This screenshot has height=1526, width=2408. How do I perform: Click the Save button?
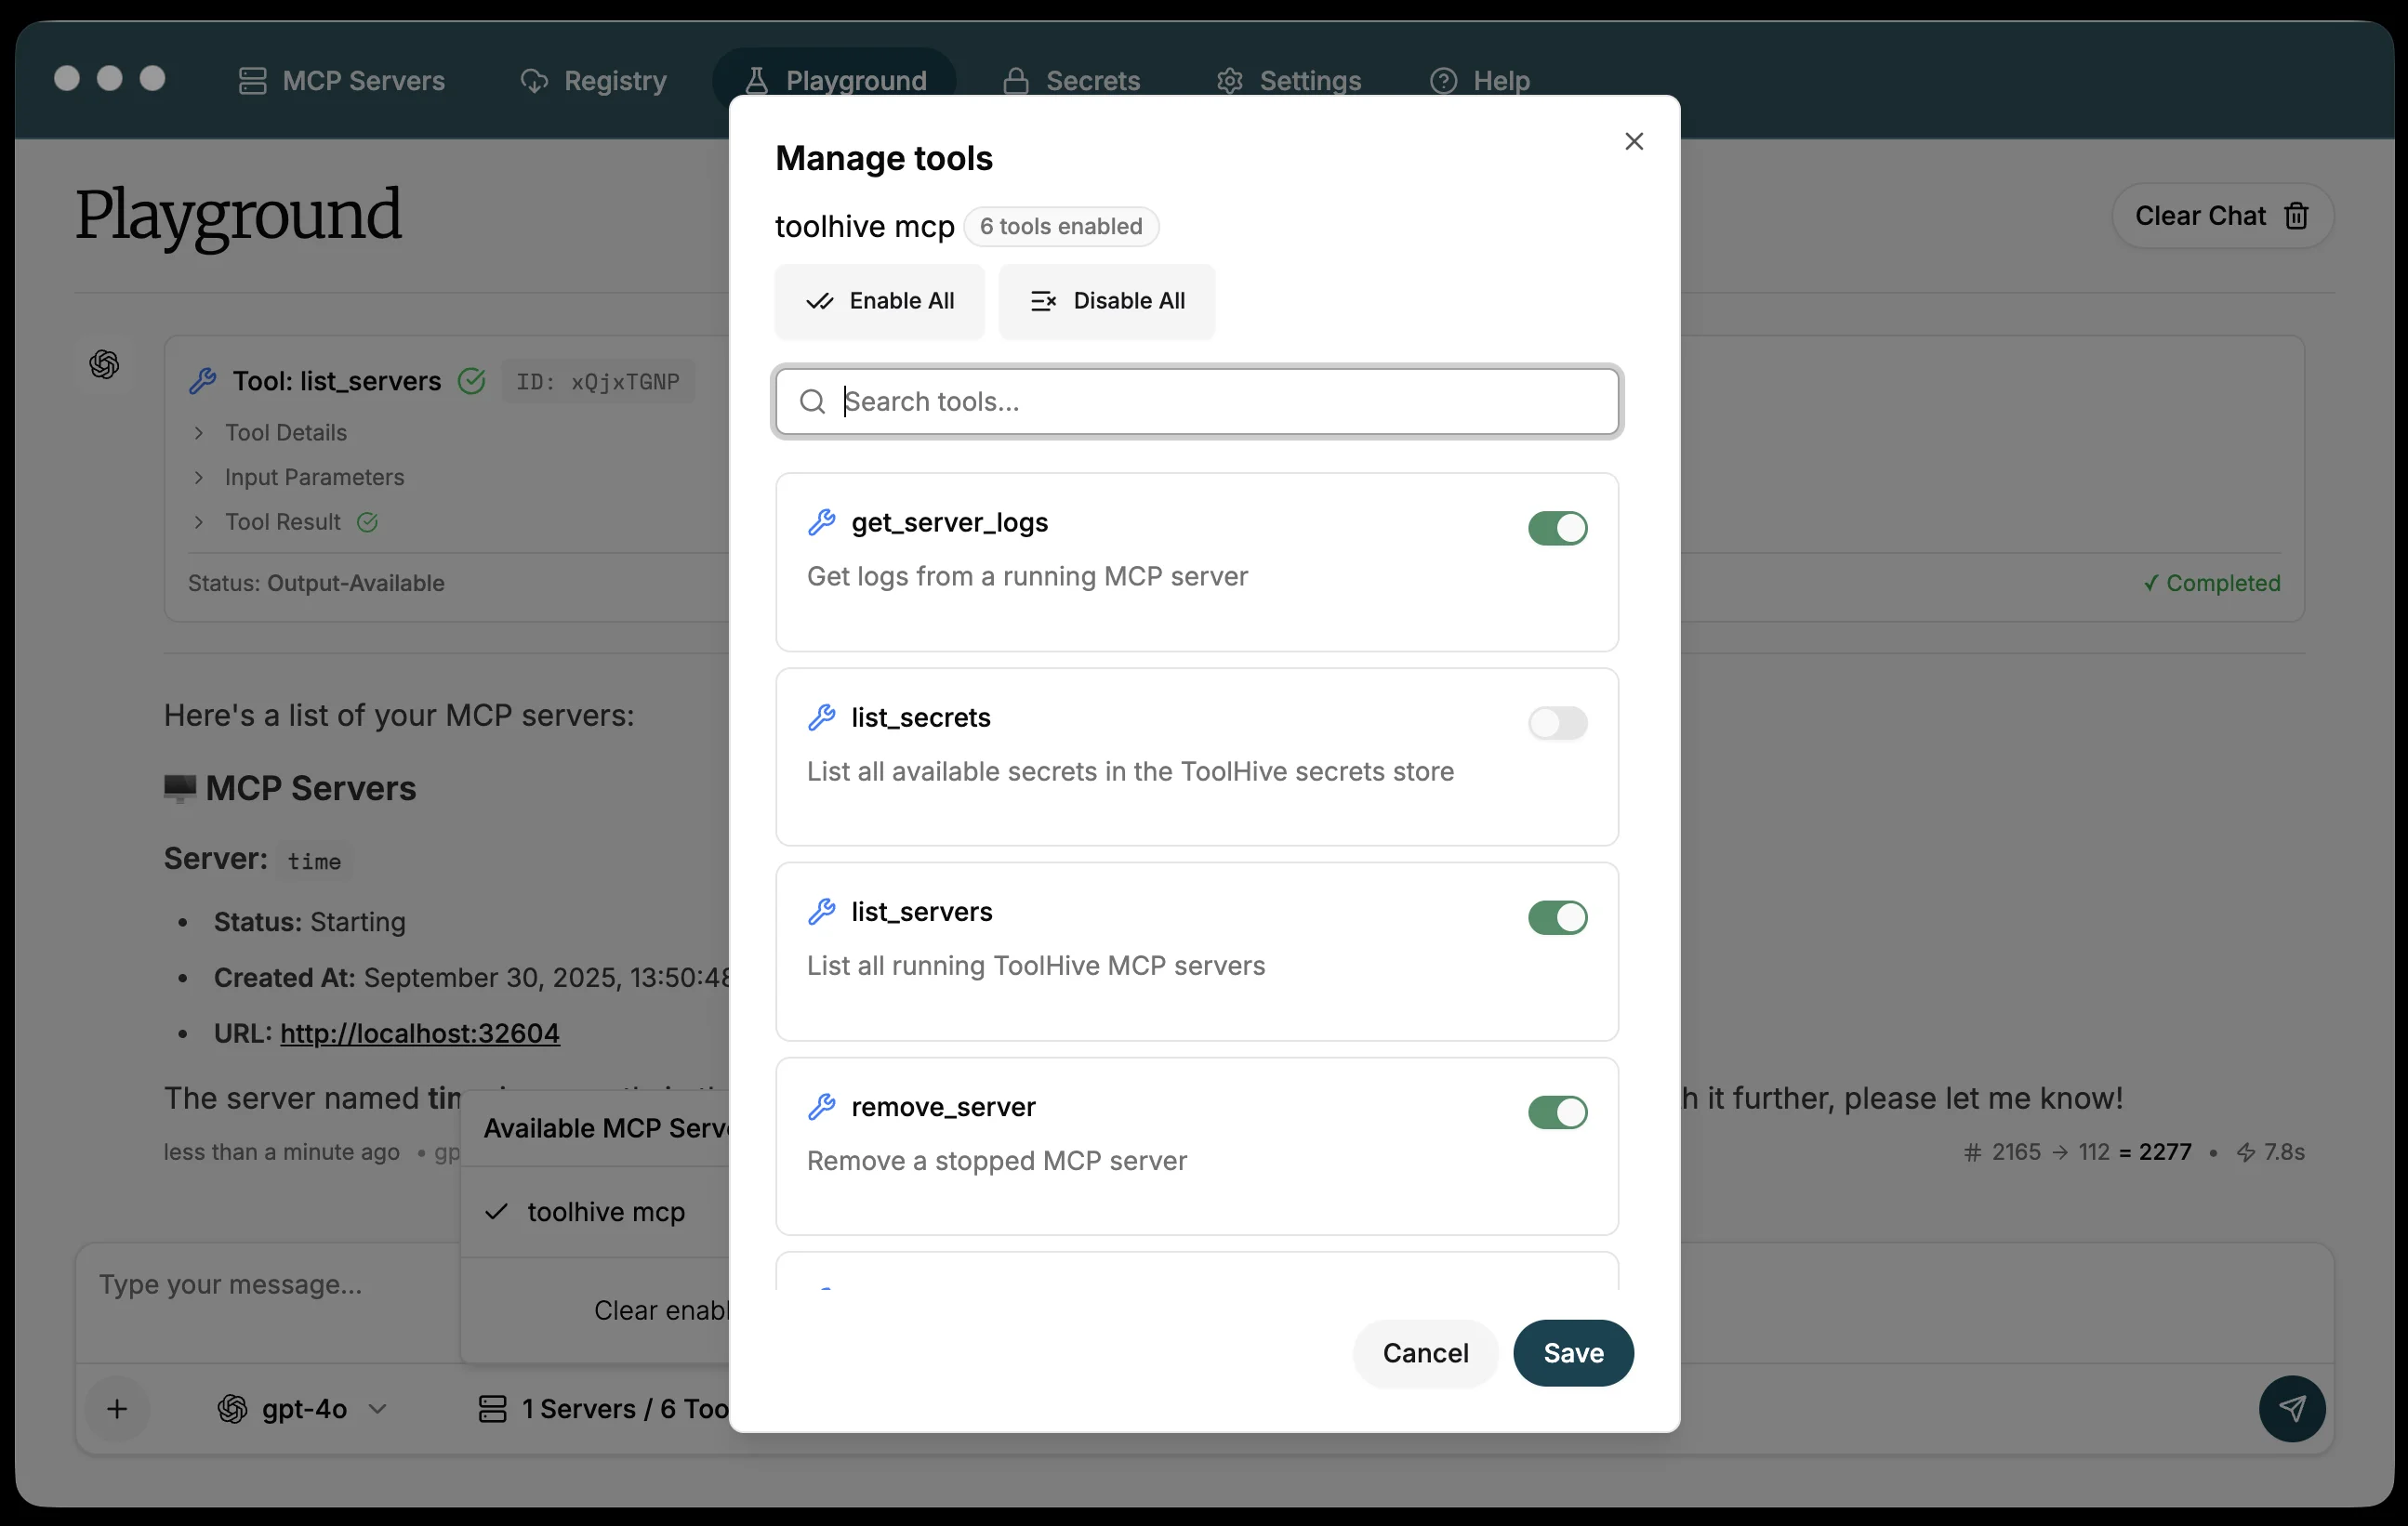pos(1572,1353)
